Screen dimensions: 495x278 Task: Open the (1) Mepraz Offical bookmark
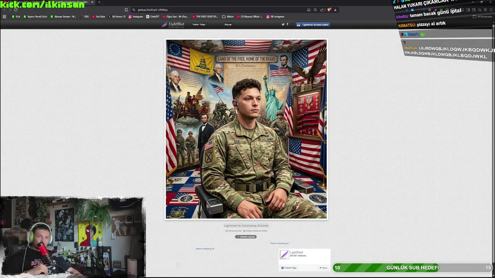click(x=250, y=17)
